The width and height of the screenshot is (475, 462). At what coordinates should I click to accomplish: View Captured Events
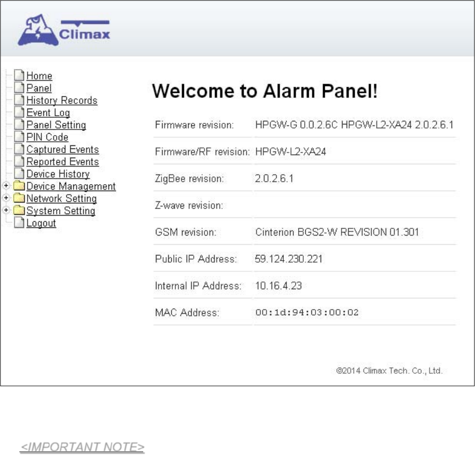pos(62,149)
